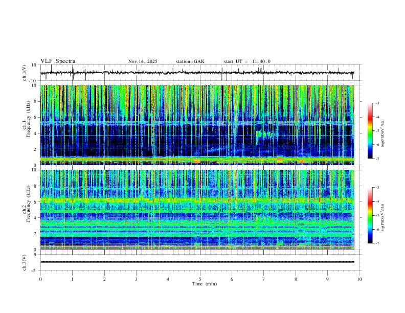Click the yellow 6 kHz band in ch.2 spectrogram
The height and width of the screenshot is (313, 405).
[197, 200]
